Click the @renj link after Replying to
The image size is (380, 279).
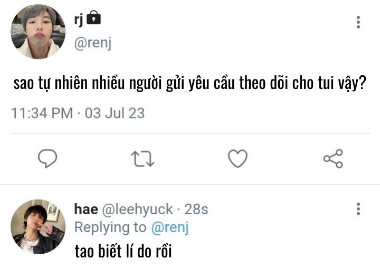tap(170, 227)
